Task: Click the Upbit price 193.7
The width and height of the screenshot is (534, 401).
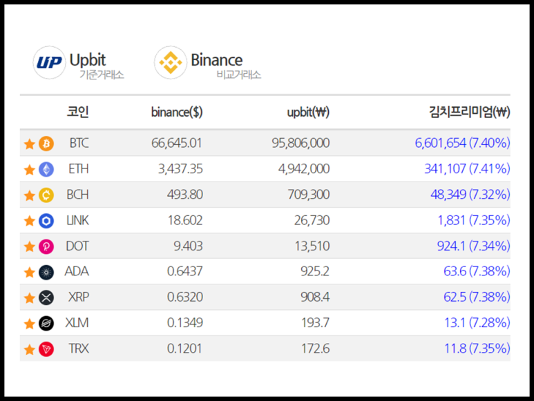Action: [x=316, y=323]
